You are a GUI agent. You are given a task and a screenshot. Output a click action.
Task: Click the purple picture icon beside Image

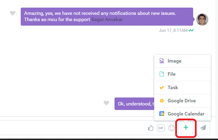point(161,61)
